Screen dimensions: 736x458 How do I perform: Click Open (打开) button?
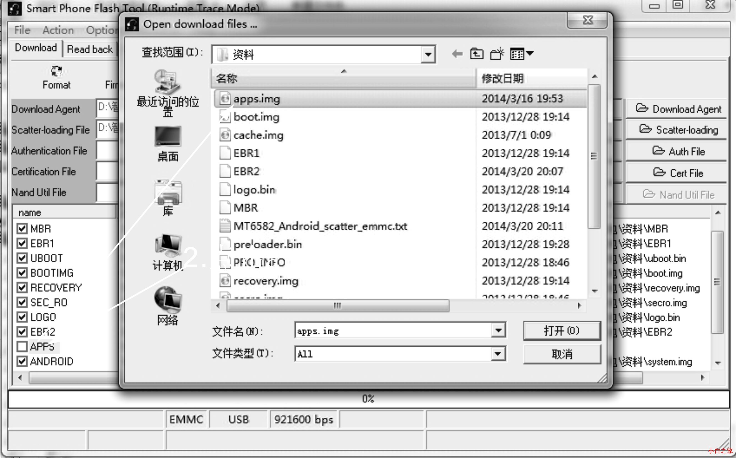(562, 331)
